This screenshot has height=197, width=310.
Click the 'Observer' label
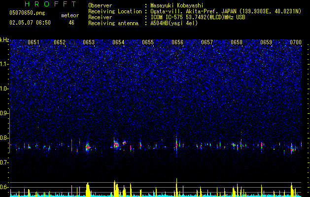click(100, 5)
